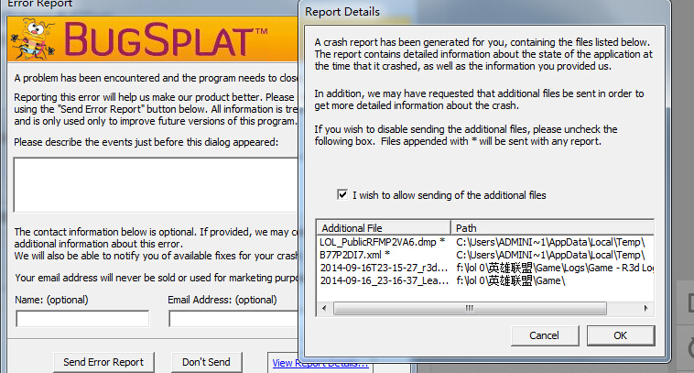Click the Send Error Report button
This screenshot has width=694, height=373.
[x=103, y=362]
